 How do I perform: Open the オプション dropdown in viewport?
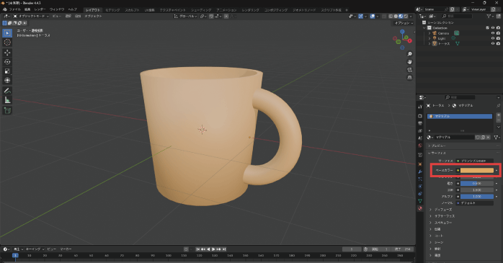404,23
